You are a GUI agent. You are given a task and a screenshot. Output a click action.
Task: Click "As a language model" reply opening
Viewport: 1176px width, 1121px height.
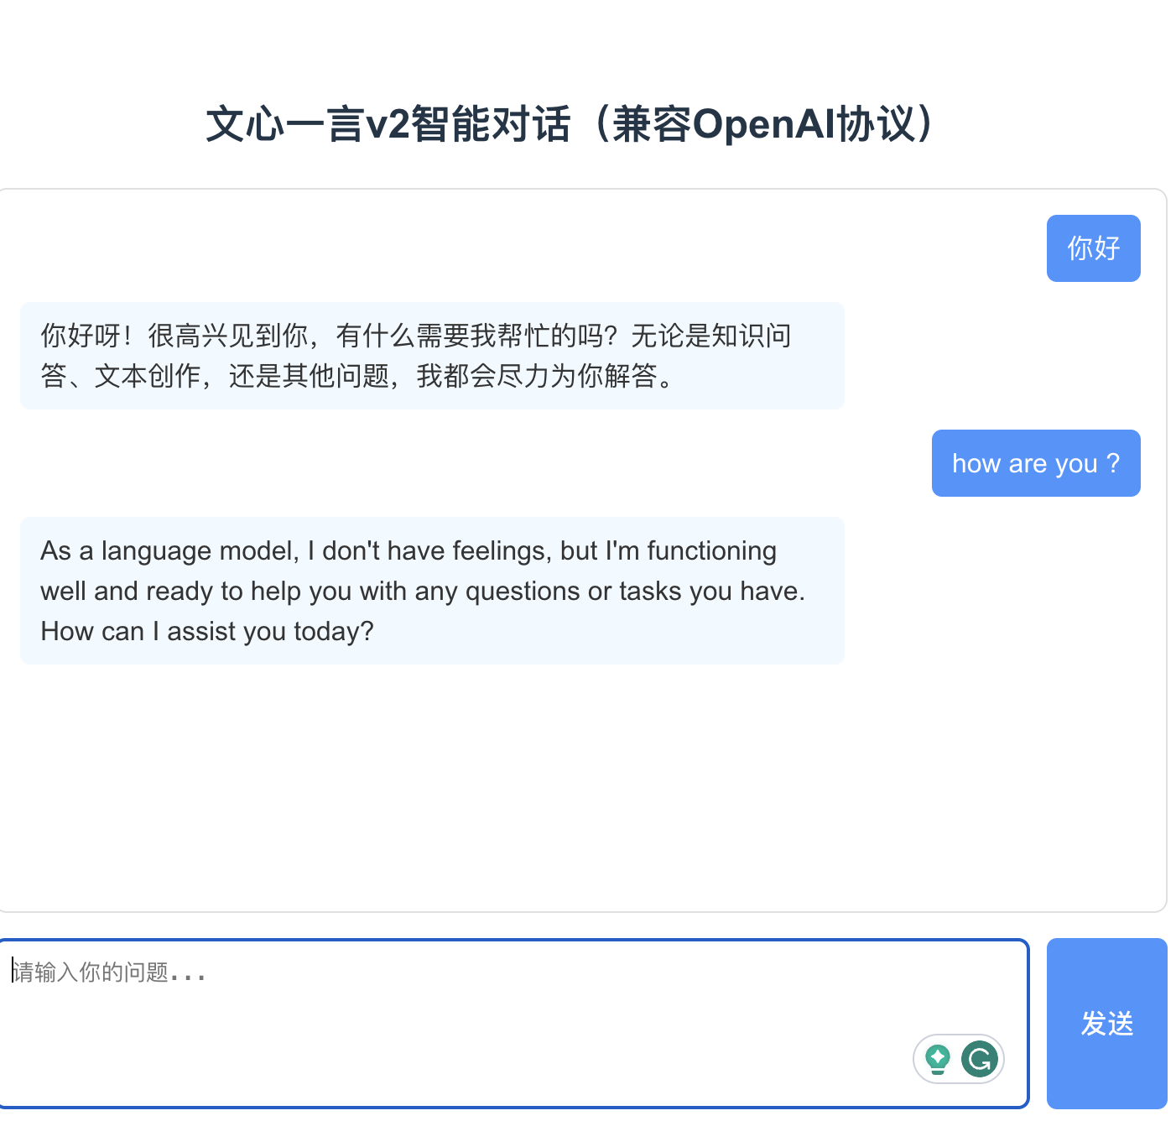coord(168,551)
